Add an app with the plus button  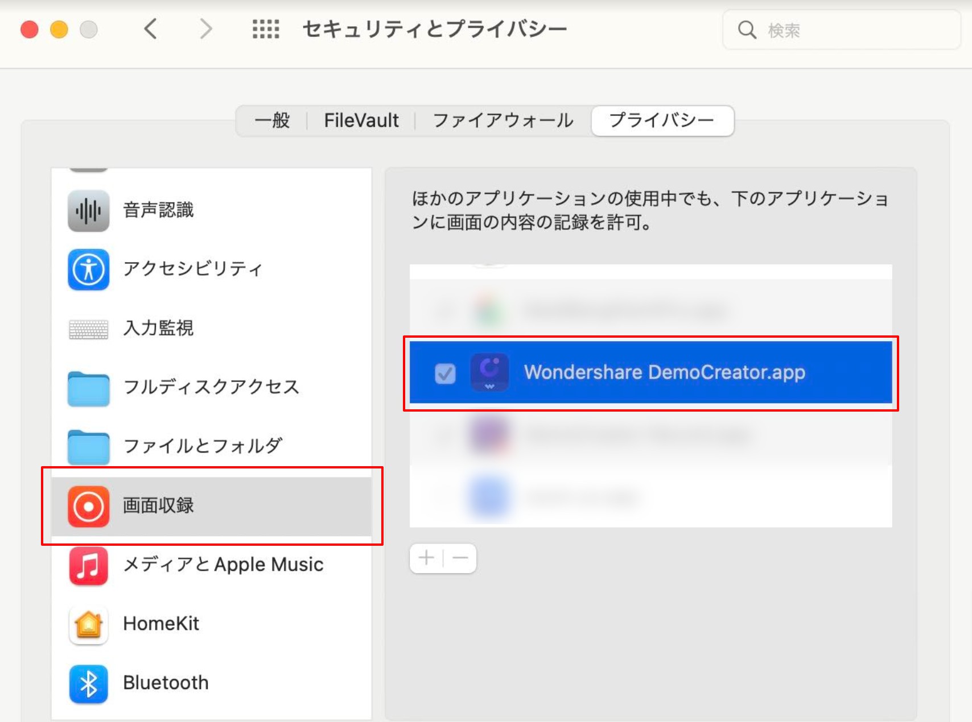pyautogui.click(x=426, y=558)
